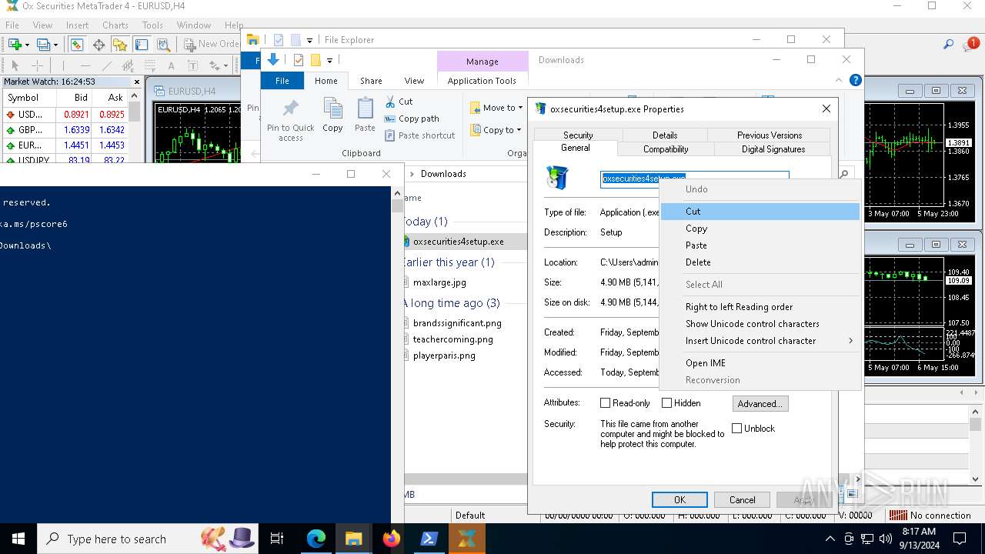Open Customize Quick Access Toolbar dropdown

(x=329, y=60)
